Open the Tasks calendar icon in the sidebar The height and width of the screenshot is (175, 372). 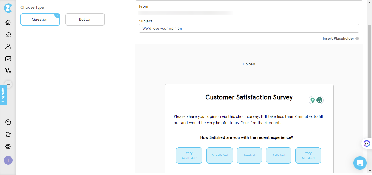tap(8, 59)
